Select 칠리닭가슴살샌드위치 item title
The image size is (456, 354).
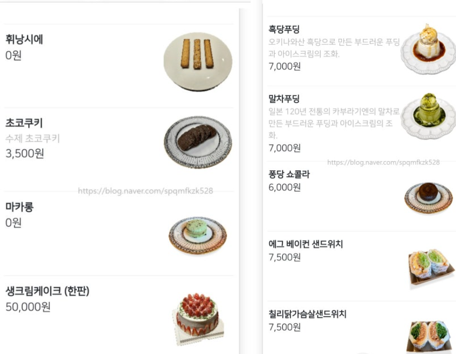(308, 314)
